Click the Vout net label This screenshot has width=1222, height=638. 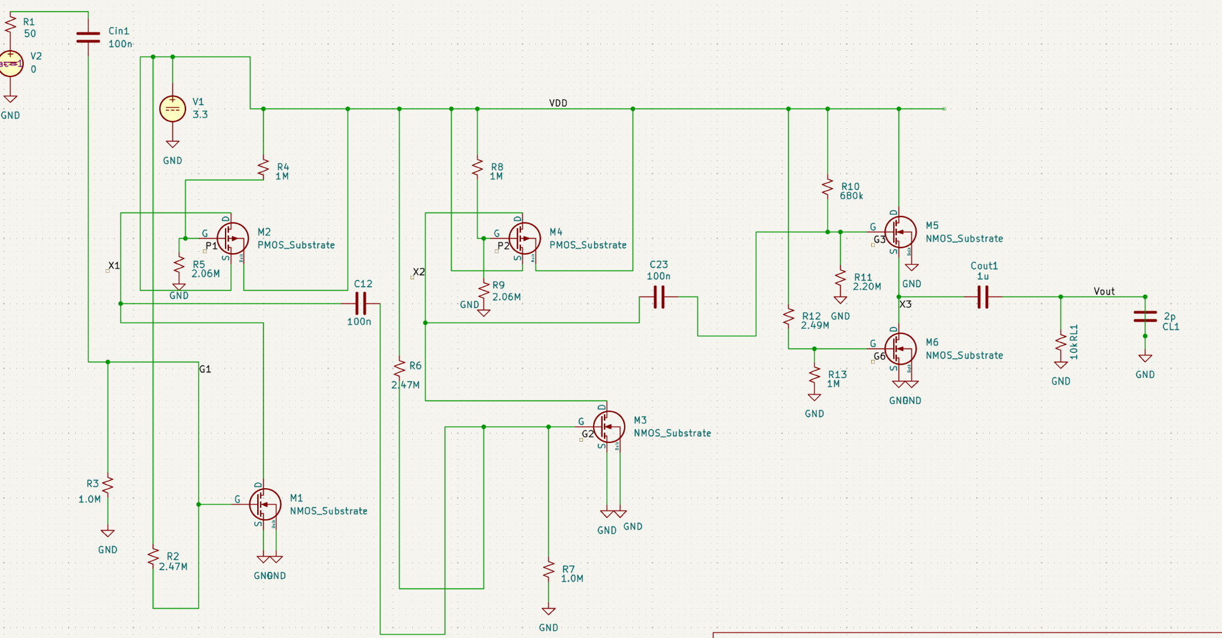1104,291
